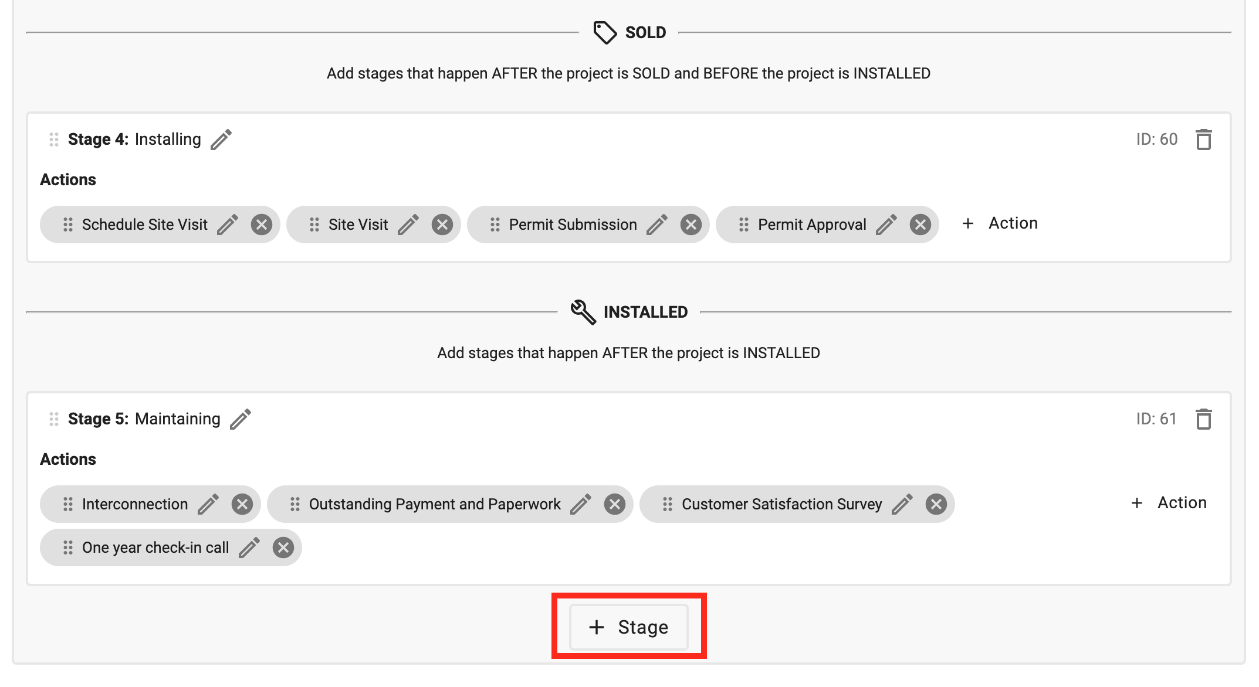1259x687 pixels.
Task: Add an Action to Stage 4
Action: [x=1000, y=223]
